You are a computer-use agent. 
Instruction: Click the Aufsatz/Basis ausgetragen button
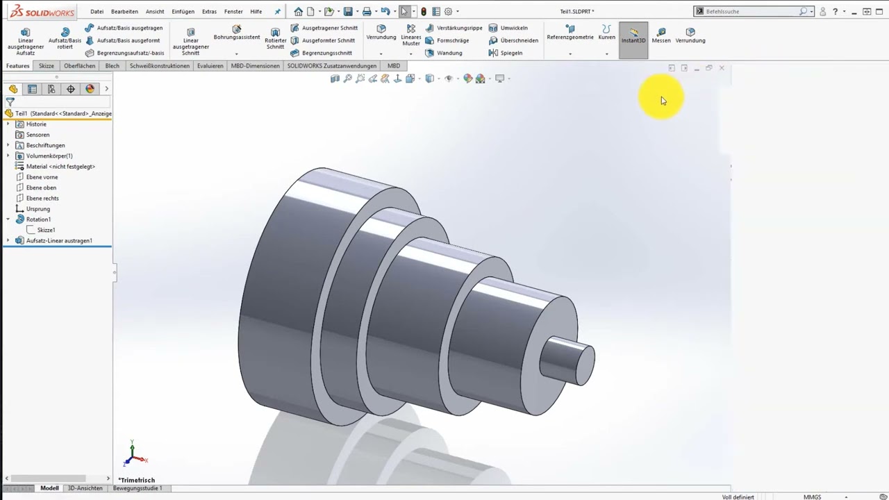point(124,28)
